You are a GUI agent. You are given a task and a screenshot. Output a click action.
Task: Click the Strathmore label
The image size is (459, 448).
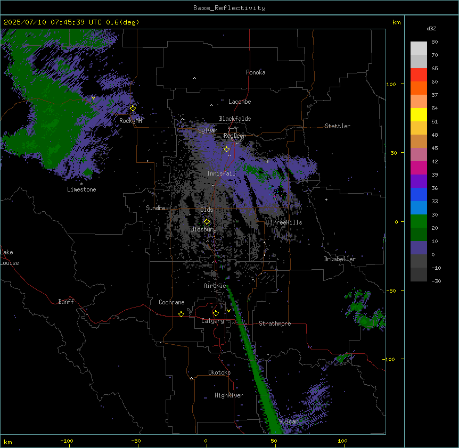tap(275, 323)
